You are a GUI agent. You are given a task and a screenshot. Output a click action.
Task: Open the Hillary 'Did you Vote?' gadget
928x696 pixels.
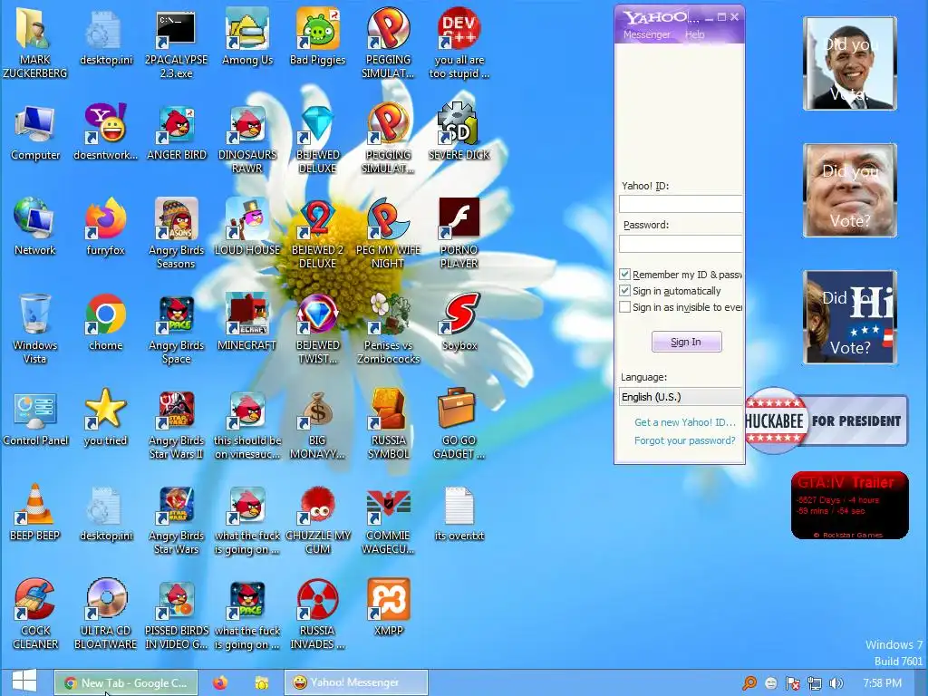coord(849,317)
